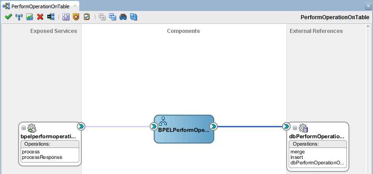373x174 pixels.
Task: Click the BPEL process hierarchy icon
Action: [x=163, y=121]
